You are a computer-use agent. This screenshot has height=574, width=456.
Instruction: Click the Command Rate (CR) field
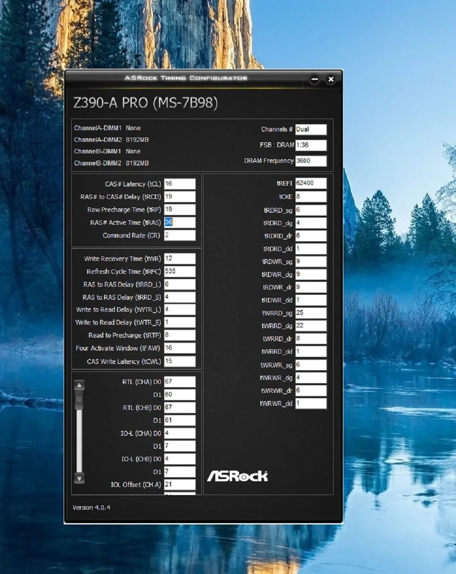[180, 235]
